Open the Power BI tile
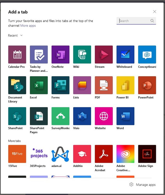165x195 pixels. pyautogui.click(x=125, y=85)
